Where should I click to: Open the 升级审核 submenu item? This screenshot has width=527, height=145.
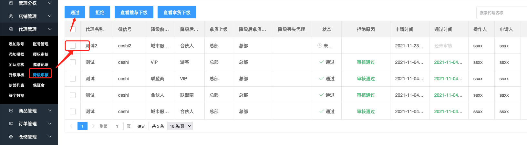tap(16, 75)
